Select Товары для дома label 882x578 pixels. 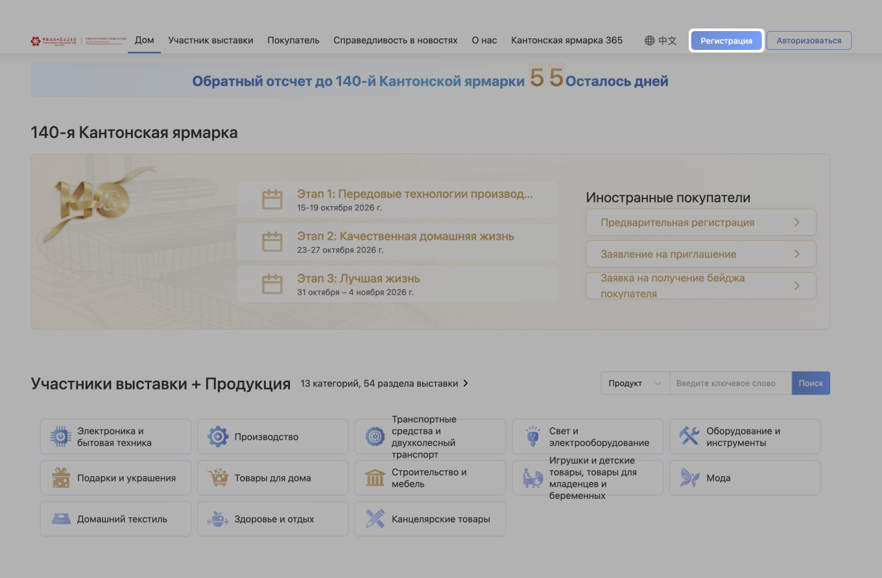[273, 478]
